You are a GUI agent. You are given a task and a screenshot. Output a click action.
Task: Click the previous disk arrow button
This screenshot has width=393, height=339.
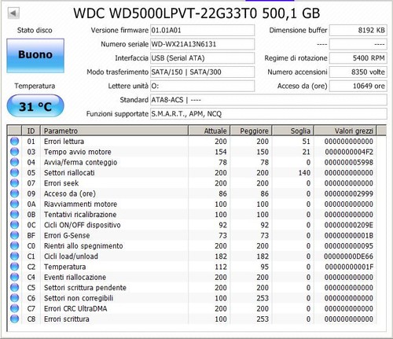click(13, 13)
